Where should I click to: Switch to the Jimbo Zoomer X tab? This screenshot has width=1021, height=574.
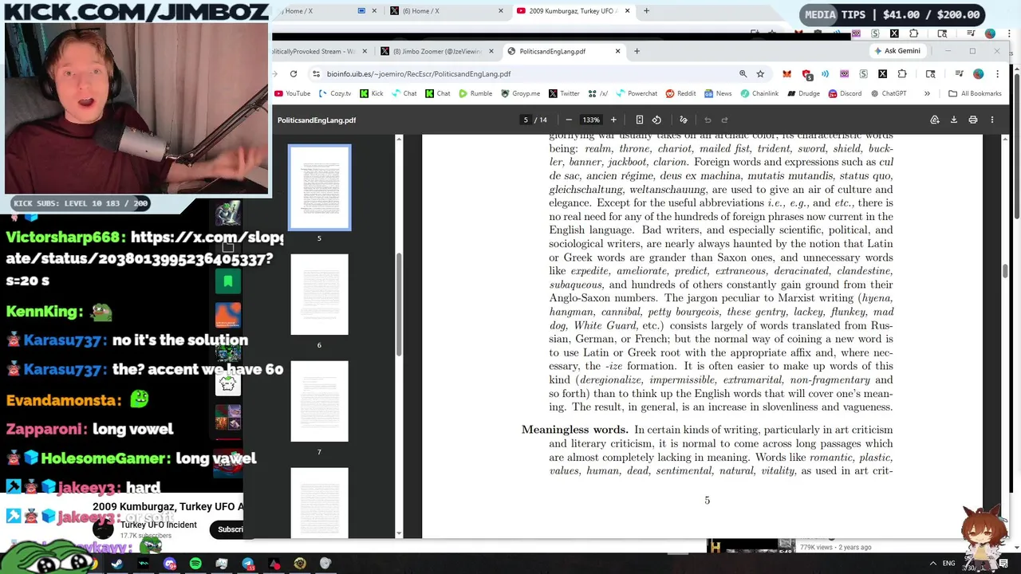[436, 51]
